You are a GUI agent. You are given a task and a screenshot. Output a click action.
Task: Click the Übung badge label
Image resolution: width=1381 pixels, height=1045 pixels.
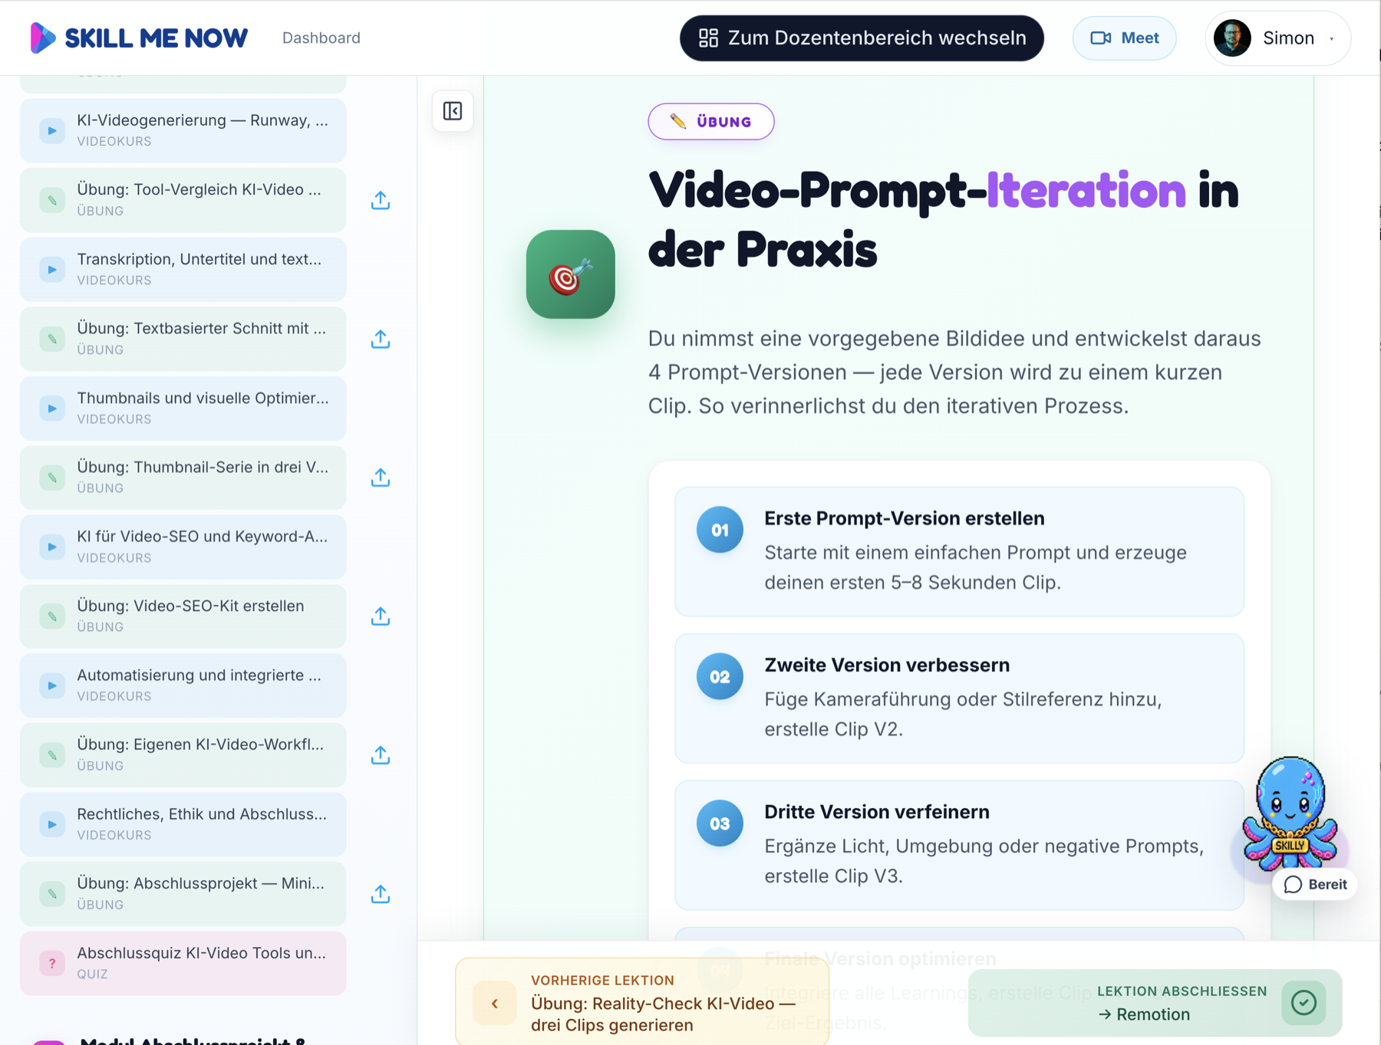click(711, 121)
